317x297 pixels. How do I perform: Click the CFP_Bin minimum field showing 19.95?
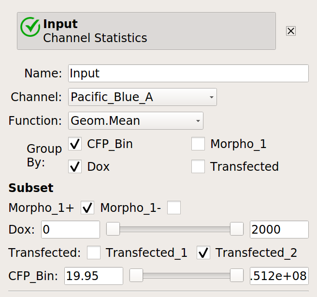pyautogui.click(x=94, y=276)
